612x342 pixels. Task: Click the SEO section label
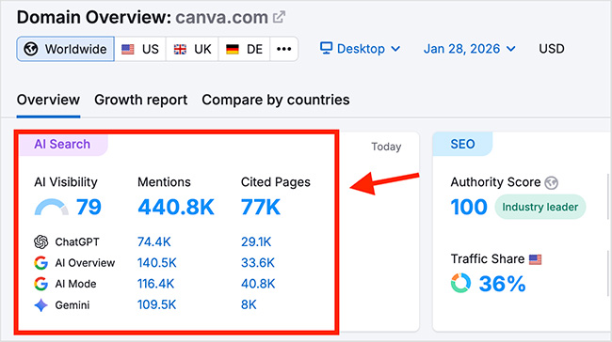point(462,144)
